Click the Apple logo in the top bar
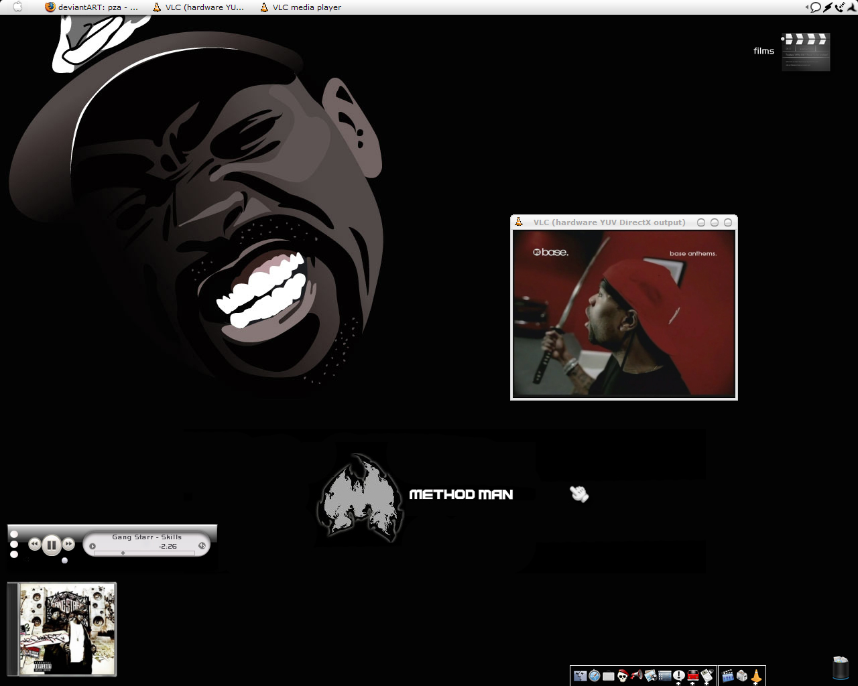Screen dimensions: 858x686 tap(18, 7)
